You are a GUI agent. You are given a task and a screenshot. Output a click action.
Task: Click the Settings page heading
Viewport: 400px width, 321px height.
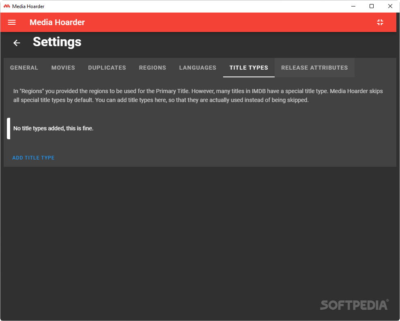(57, 42)
